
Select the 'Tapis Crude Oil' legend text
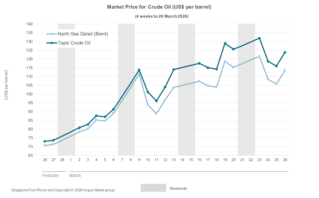pyautogui.click(x=74, y=43)
